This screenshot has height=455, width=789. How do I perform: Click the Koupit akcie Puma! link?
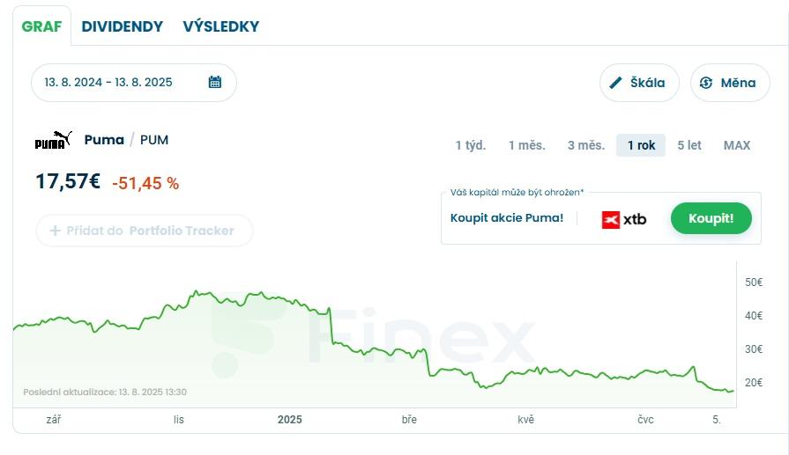click(x=507, y=218)
